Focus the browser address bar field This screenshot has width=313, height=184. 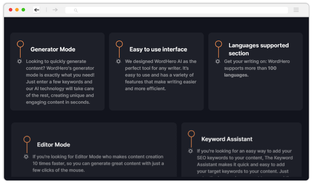[176, 10]
